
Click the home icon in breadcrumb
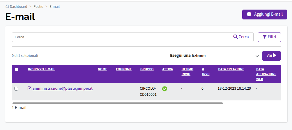pos(7,6)
